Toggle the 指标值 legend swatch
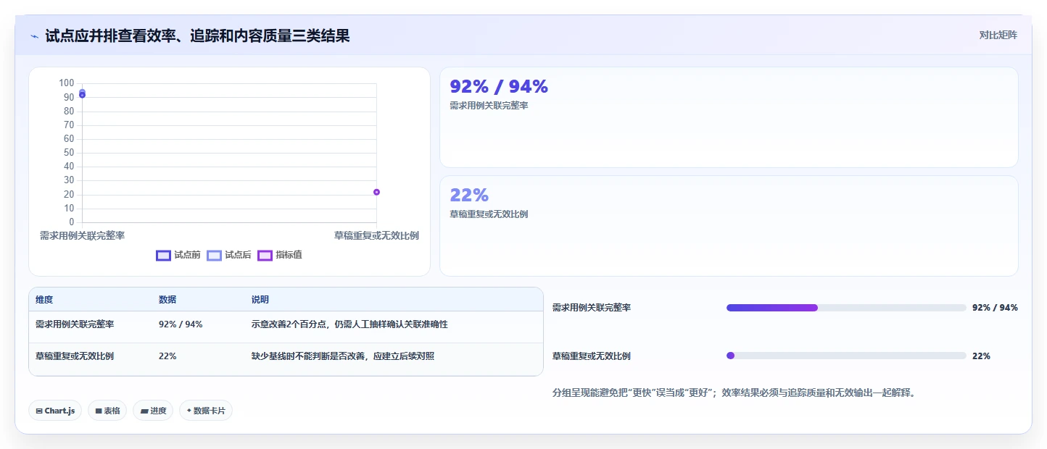This screenshot has height=449, width=1047. [x=265, y=255]
